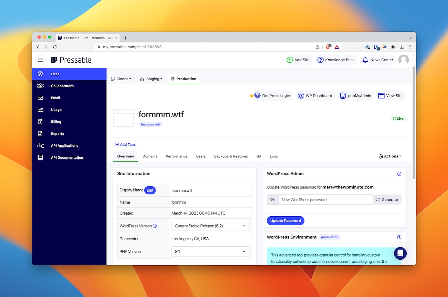Click help icon in WordPress Admin panel
The image size is (448, 297).
tap(399, 174)
